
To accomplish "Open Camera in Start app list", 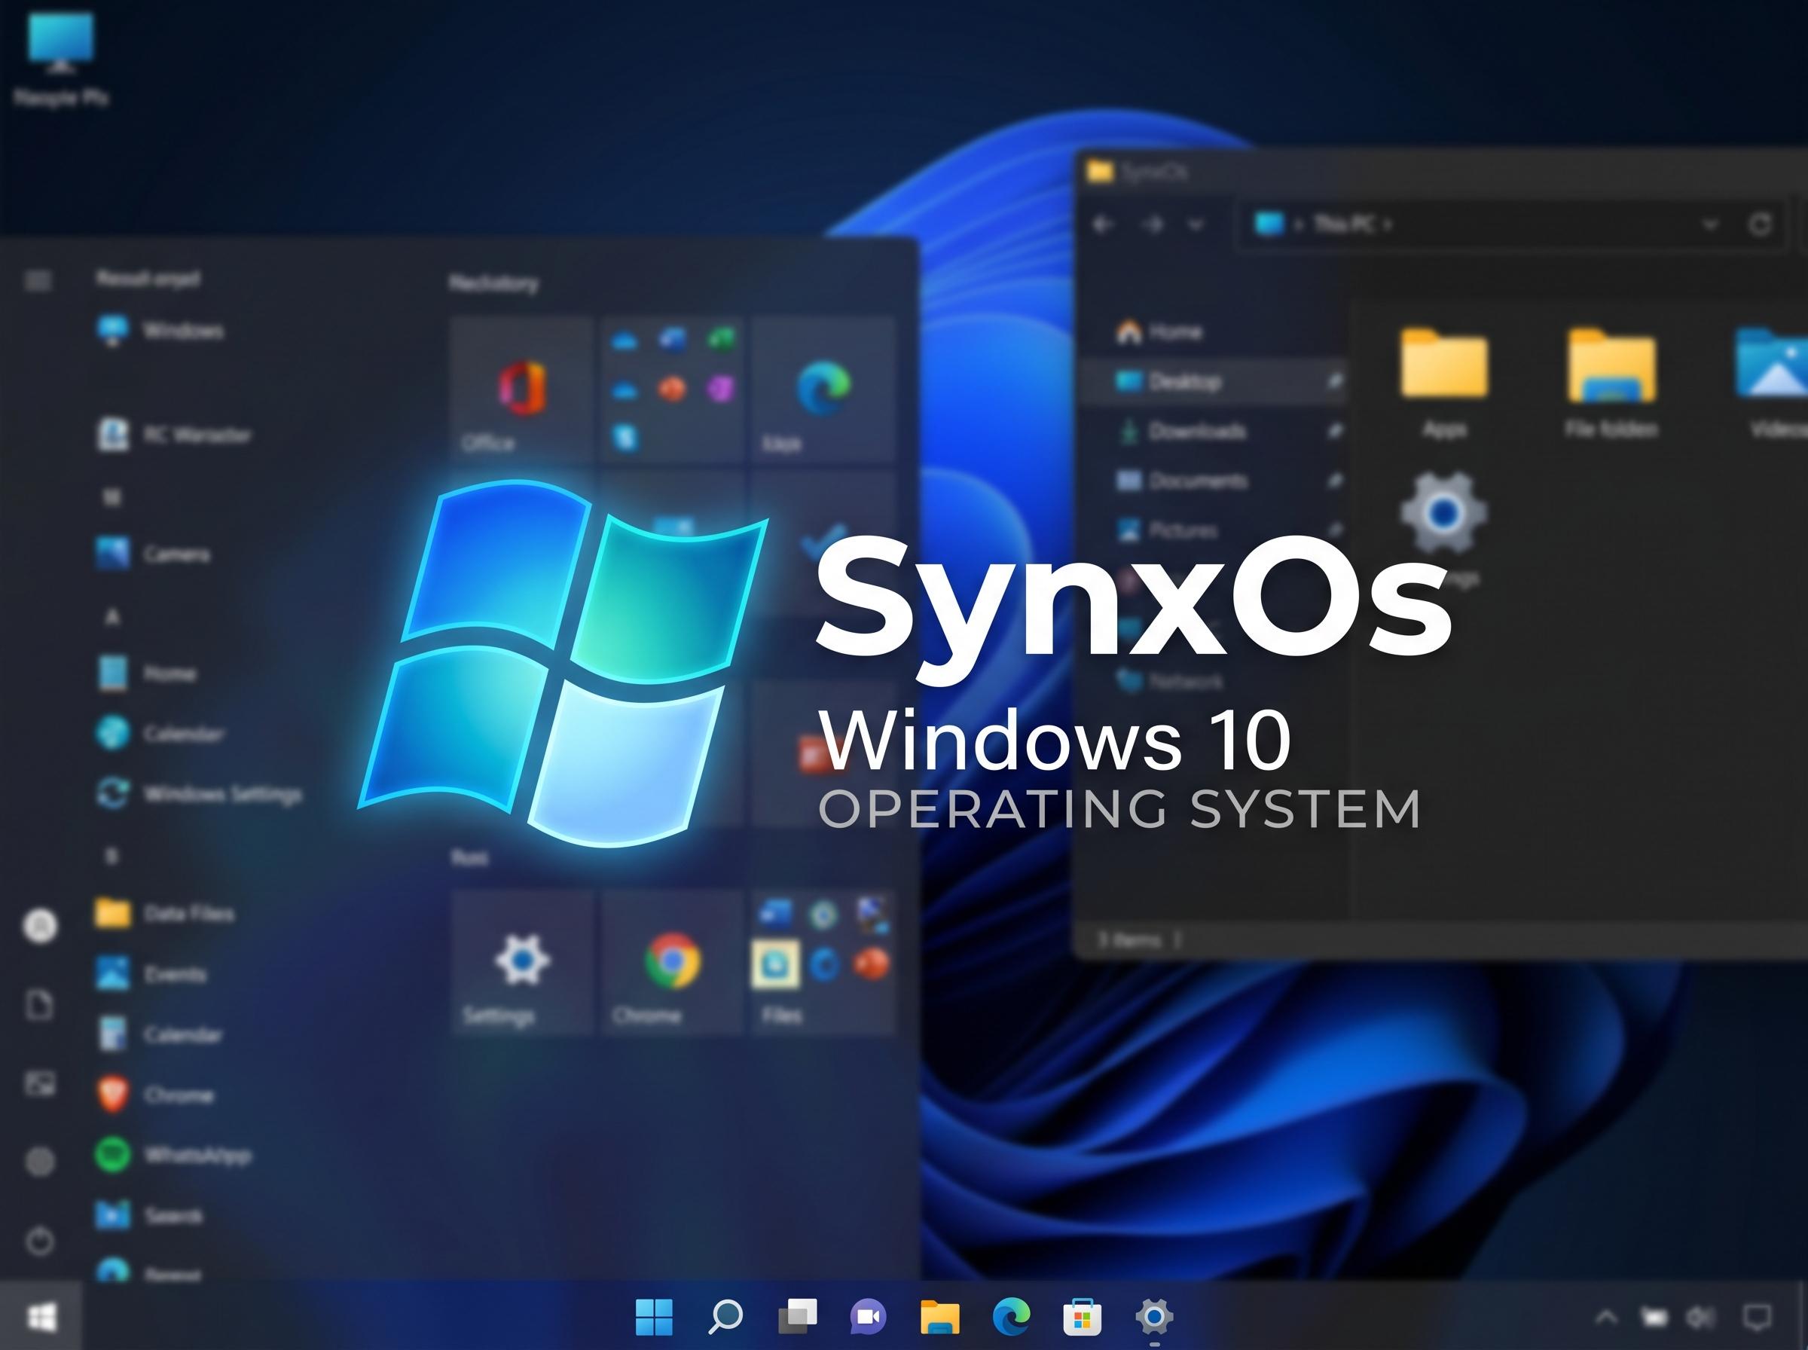I will tap(153, 554).
